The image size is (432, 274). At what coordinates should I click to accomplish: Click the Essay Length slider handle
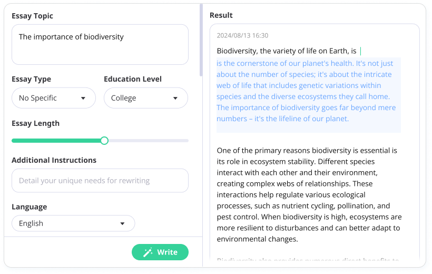coord(104,141)
